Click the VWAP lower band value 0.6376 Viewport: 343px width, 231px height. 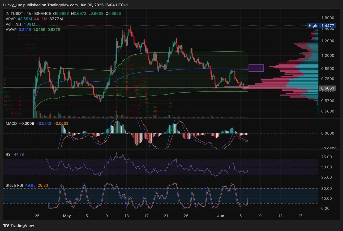(x=54, y=30)
